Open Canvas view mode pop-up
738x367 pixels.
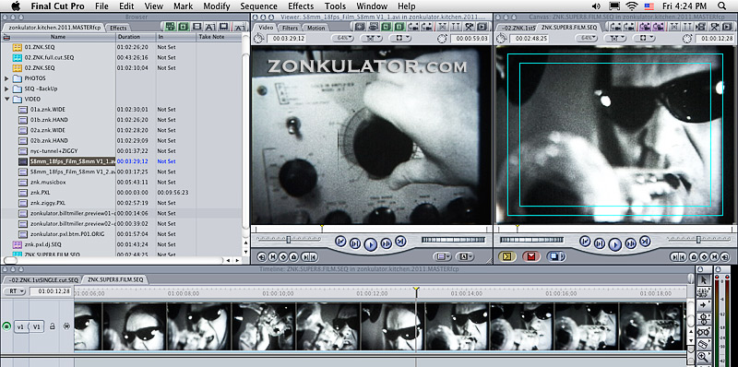click(x=644, y=38)
